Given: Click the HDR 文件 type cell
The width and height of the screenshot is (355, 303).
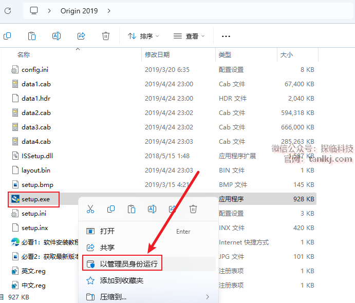Looking at the screenshot, I should tap(233, 99).
